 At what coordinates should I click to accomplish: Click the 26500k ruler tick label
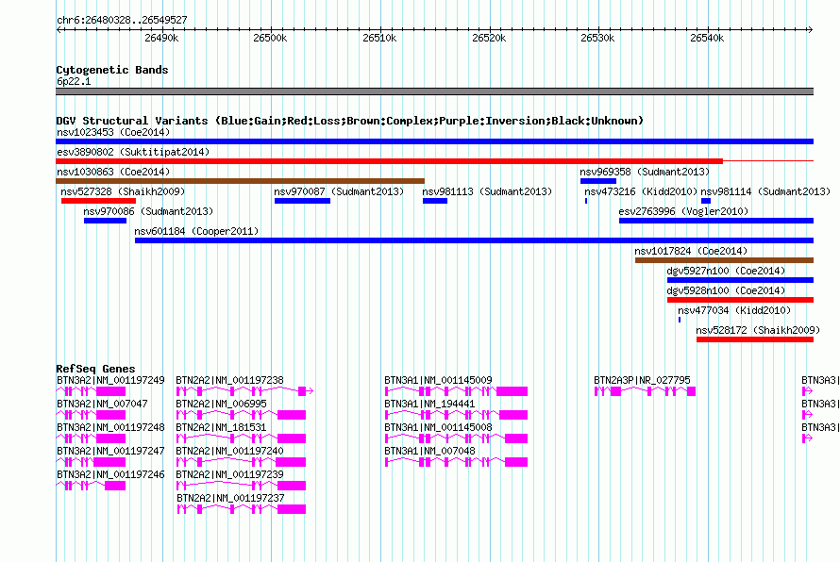pos(270,38)
